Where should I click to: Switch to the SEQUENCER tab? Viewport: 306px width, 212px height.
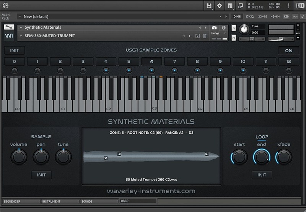tap(20, 201)
